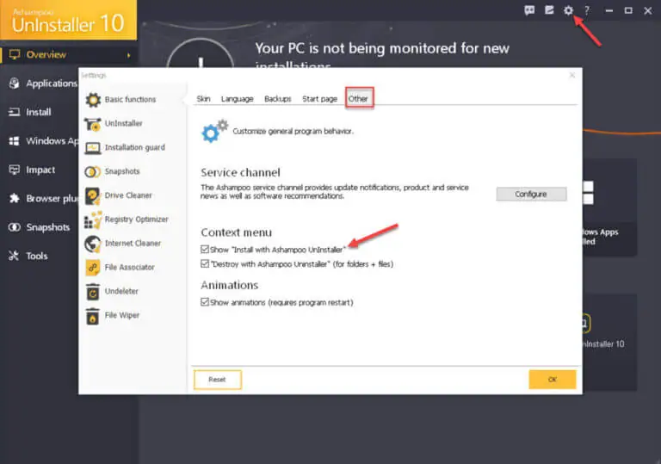
Task: Open the help question mark icon
Action: coord(587,10)
